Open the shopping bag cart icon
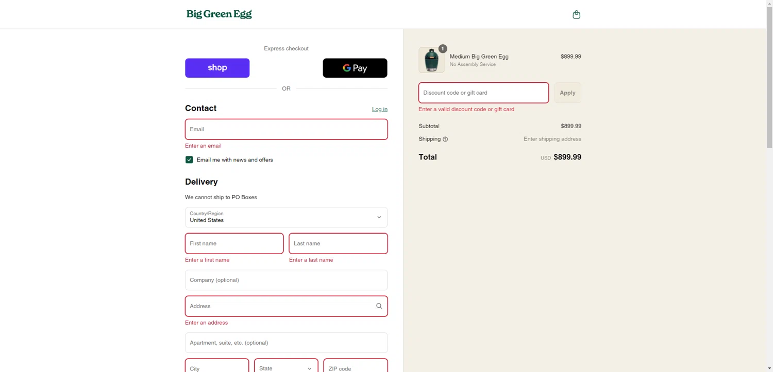This screenshot has width=773, height=372. (x=576, y=14)
